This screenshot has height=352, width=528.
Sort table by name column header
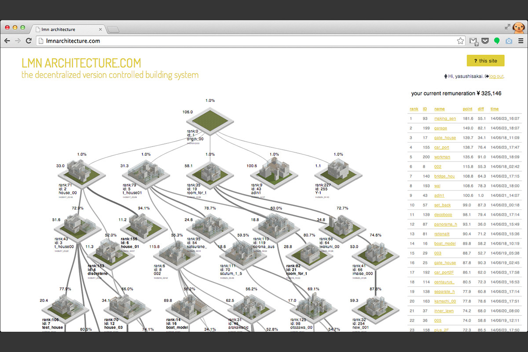(440, 109)
